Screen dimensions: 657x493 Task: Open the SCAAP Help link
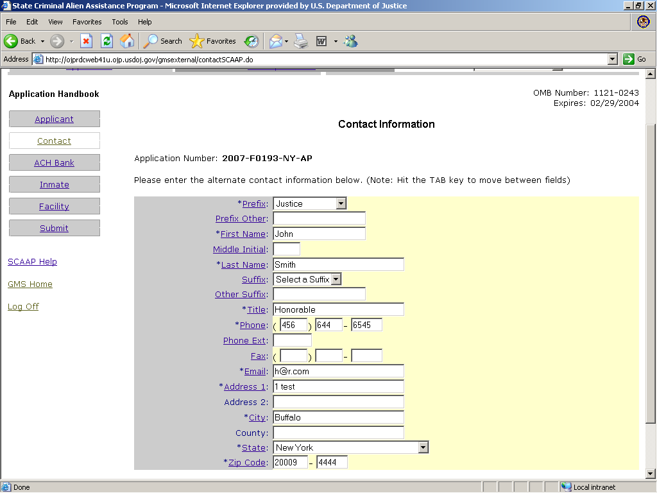coord(32,262)
